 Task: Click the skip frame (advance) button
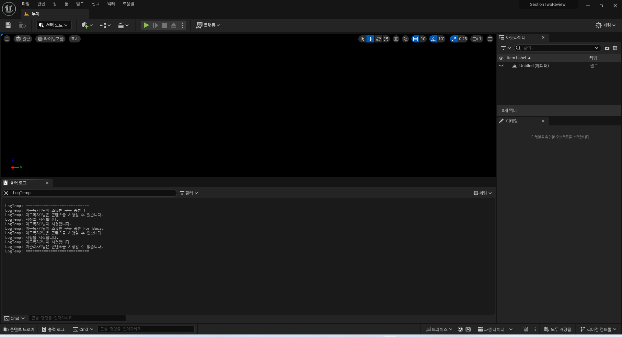pyautogui.click(x=155, y=25)
